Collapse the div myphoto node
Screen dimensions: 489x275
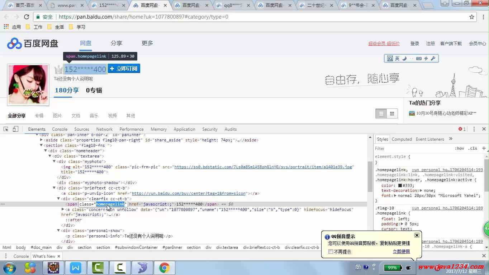point(54,161)
